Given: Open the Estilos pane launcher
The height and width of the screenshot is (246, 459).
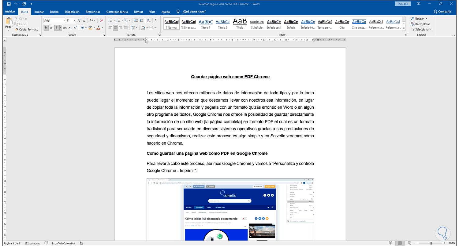Looking at the screenshot, I should (x=406, y=35).
